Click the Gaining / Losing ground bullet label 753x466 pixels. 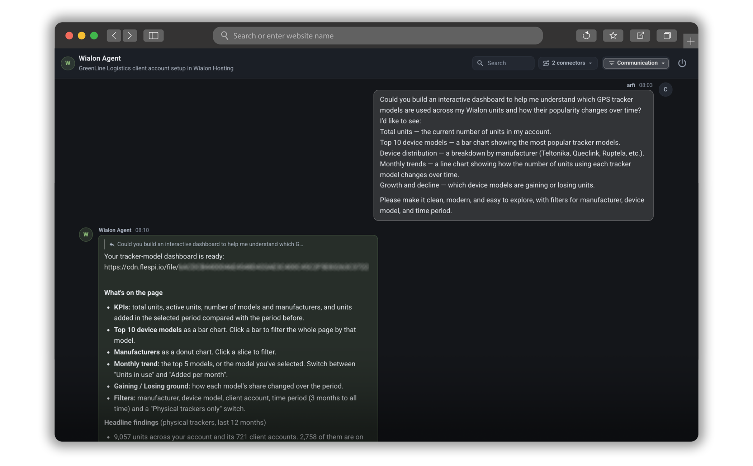(152, 386)
